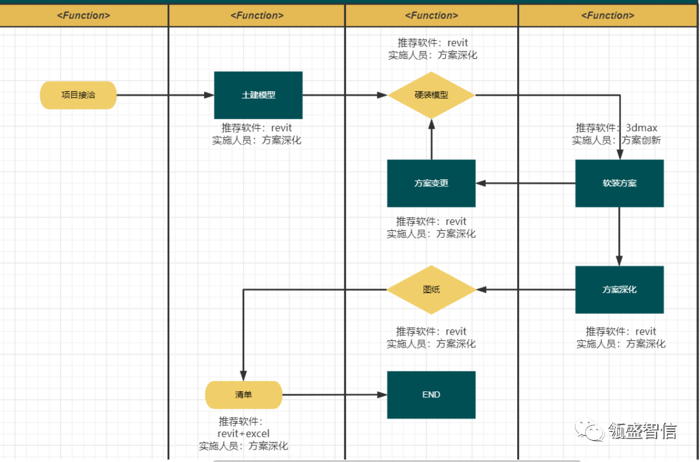
Task: Select the arrow from 方案变更 up to 硬装模型
Action: point(432,140)
